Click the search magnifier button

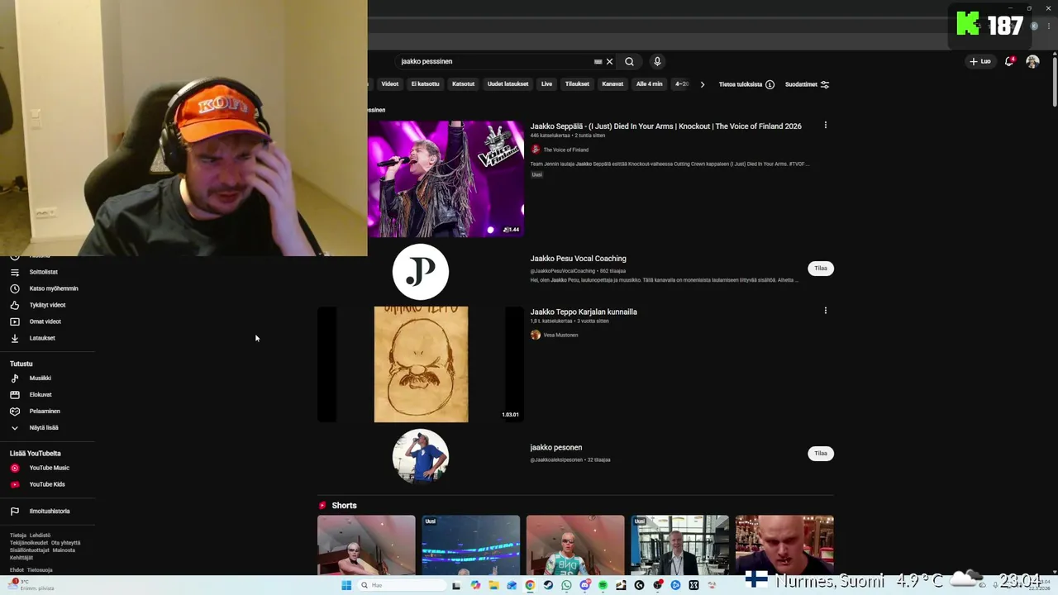(x=629, y=61)
